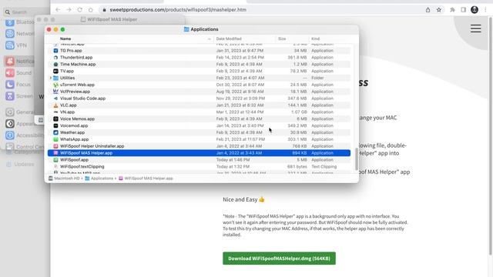Open Sound in System Settings sidebar
This screenshot has width=493, height=277.
[18, 73]
